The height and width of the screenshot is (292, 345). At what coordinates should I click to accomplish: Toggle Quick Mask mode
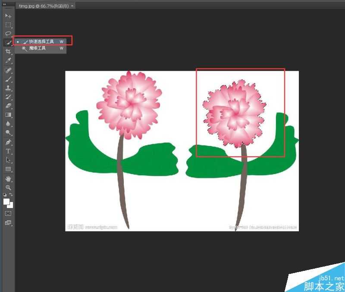point(8,213)
